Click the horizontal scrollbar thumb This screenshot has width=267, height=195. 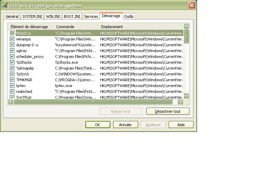click(x=93, y=102)
